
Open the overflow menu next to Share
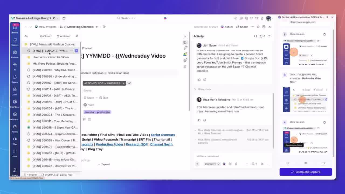[x=252, y=27]
